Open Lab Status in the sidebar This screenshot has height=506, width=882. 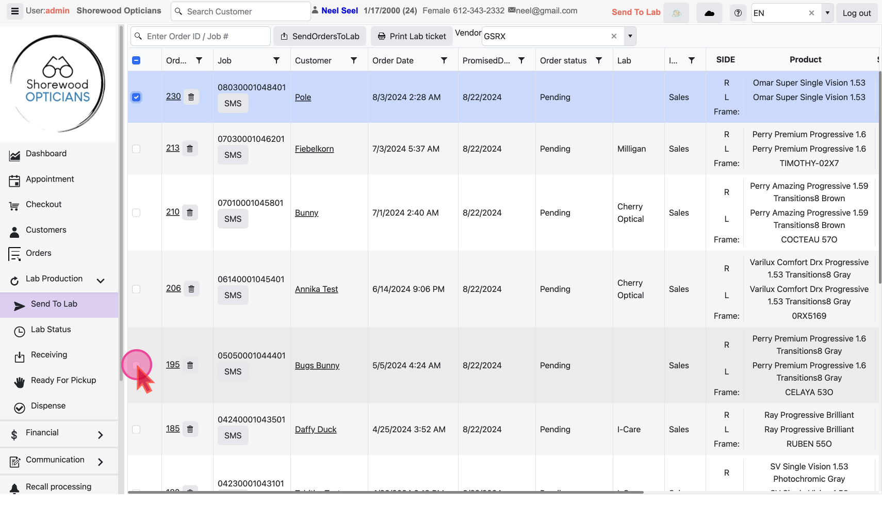coord(51,330)
